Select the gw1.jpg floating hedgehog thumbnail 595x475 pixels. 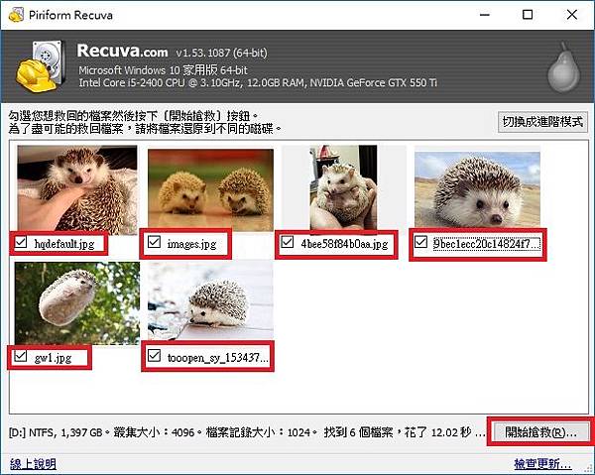77,303
